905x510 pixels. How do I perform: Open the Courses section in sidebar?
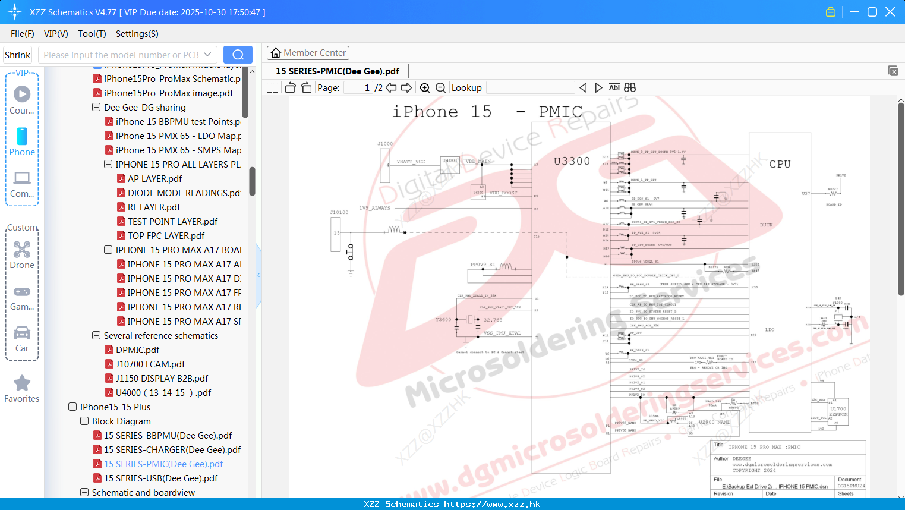point(22,100)
